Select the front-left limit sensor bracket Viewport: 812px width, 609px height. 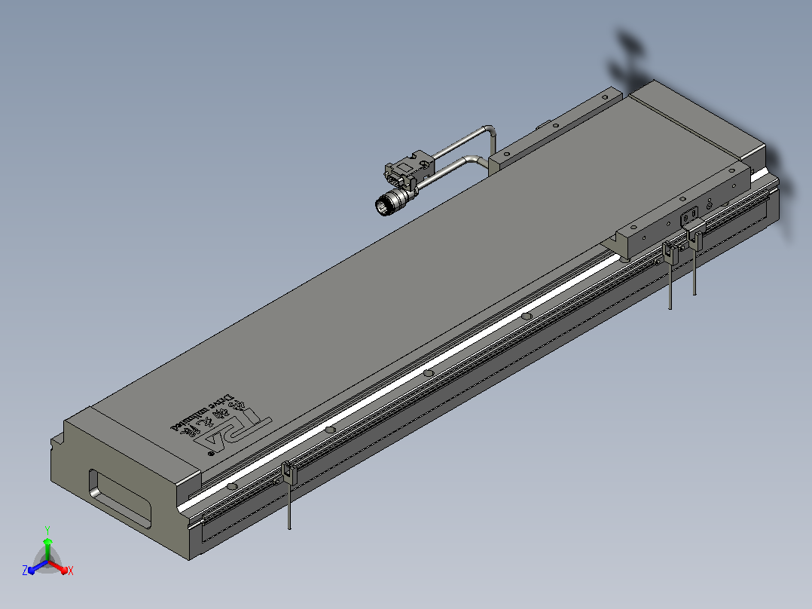pyautogui.click(x=289, y=473)
